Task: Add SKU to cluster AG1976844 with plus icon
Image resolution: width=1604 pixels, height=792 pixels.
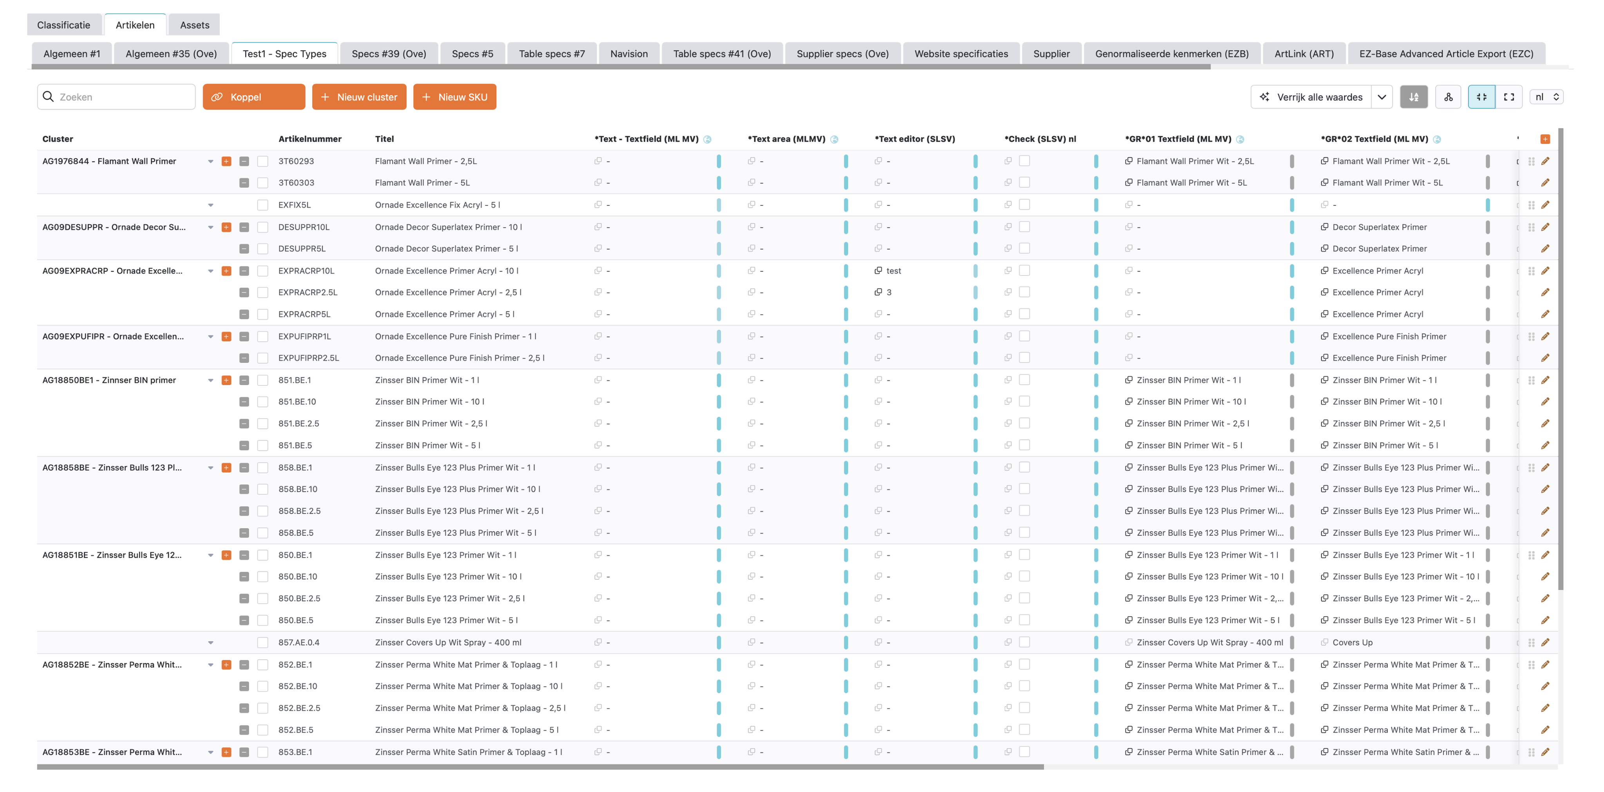Action: pyautogui.click(x=227, y=161)
